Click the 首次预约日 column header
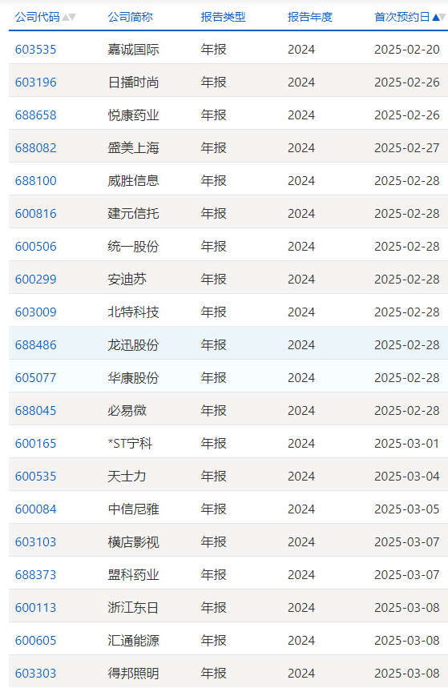Image resolution: width=448 pixels, height=688 pixels. click(402, 17)
